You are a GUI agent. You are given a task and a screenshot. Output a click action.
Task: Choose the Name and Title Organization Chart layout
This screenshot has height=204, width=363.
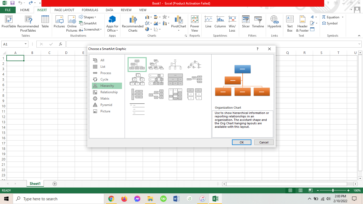click(x=156, y=65)
